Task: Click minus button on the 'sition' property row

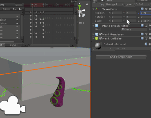Action: click(17, 20)
